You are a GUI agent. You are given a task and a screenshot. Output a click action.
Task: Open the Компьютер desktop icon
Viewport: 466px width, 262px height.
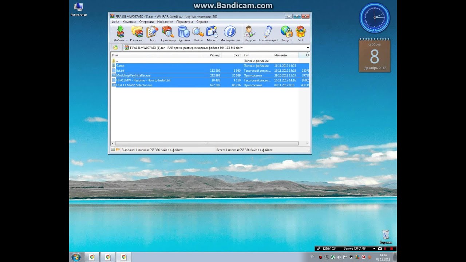pos(79,9)
